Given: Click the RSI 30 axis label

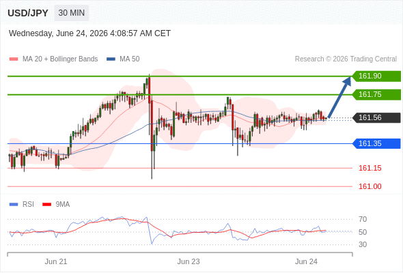Looking at the screenshot, I should tap(363, 244).
